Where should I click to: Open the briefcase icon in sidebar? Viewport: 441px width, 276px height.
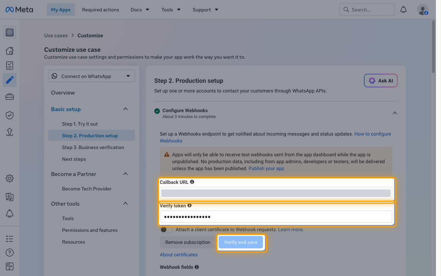tap(10, 97)
